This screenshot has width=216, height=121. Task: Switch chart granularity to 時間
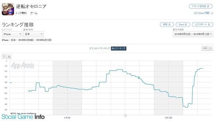tap(205, 48)
